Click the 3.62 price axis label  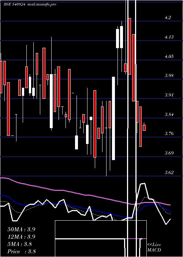pos(169,172)
